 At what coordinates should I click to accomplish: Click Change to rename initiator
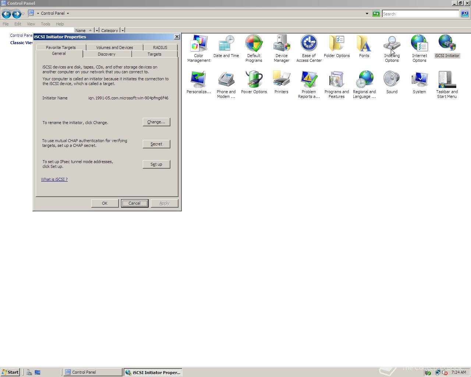[x=156, y=122]
